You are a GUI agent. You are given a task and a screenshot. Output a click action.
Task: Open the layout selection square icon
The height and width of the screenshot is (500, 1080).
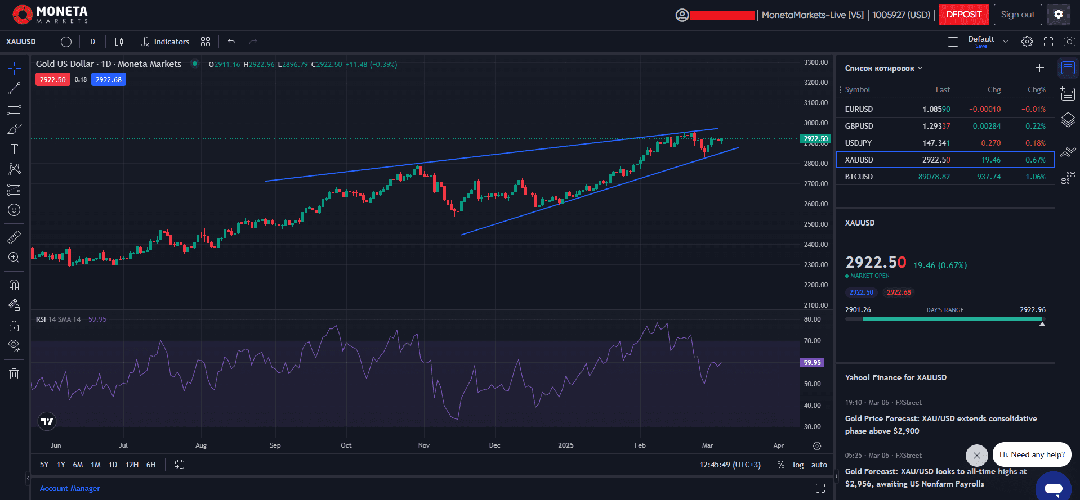(953, 42)
